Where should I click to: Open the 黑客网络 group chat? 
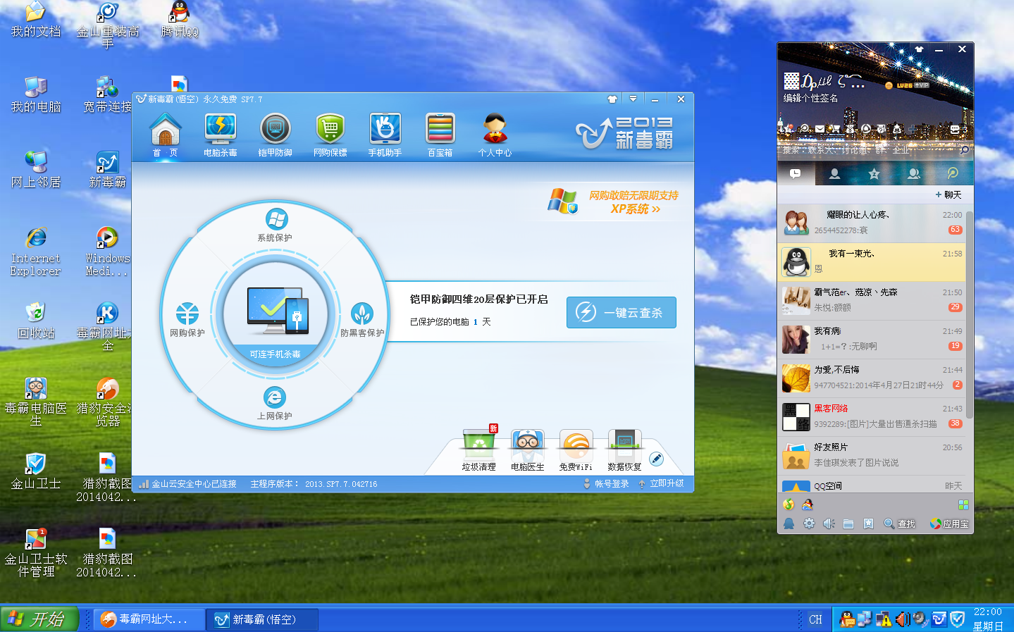[x=872, y=417]
